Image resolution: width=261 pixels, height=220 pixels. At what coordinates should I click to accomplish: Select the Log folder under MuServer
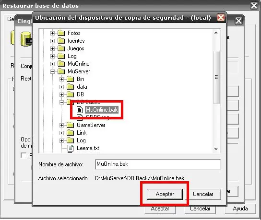click(81, 140)
